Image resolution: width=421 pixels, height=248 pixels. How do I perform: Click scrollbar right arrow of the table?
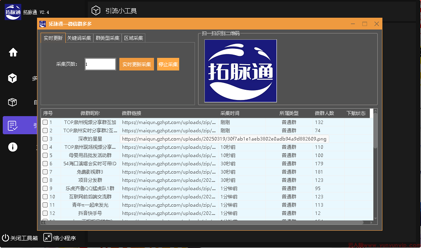click(371, 222)
